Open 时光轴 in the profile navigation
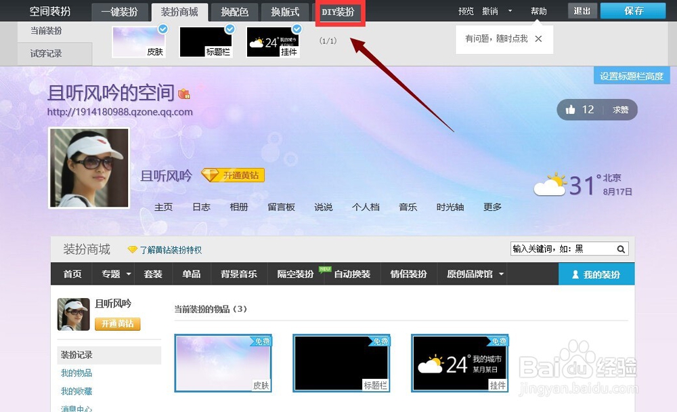 450,207
